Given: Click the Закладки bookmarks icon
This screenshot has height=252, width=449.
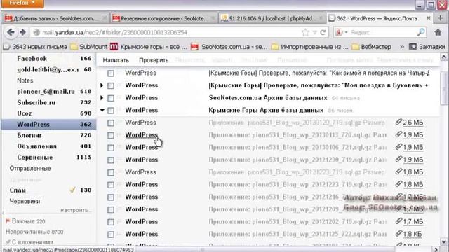Looking at the screenshot, I should click(413, 47).
